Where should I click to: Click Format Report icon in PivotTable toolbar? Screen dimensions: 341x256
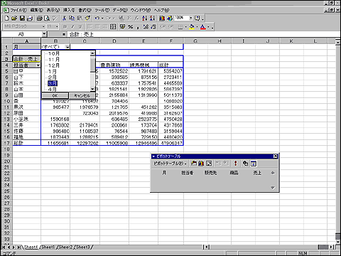pos(194,164)
